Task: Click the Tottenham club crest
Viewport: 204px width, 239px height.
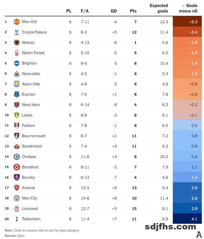Action: (17, 219)
